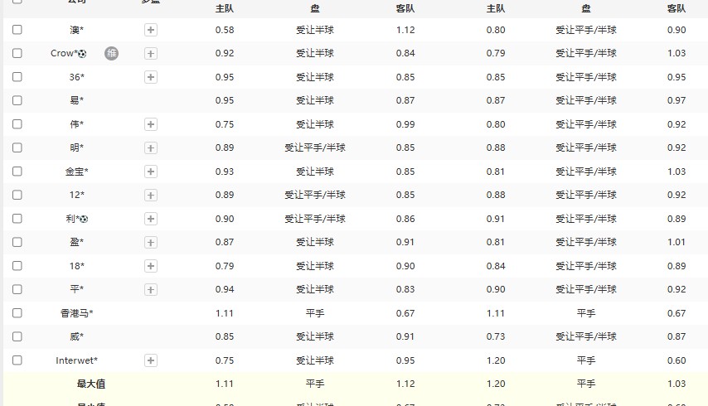Screen dimensions: 708x406
Task: Expand plus icon in the 36* row
Action: point(151,77)
